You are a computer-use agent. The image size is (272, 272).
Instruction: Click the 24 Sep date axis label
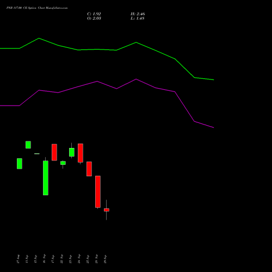79,259
